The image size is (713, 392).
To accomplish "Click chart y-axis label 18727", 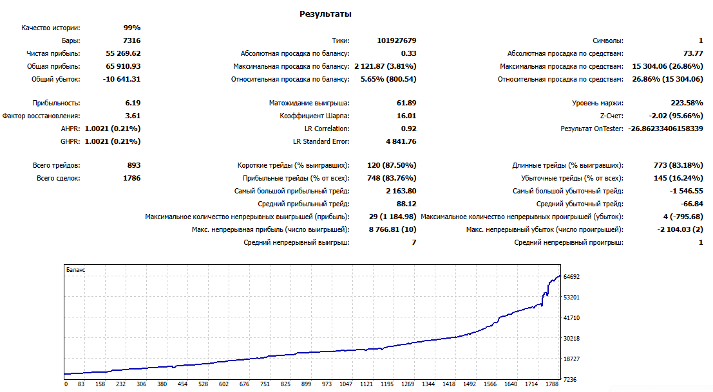I will (x=571, y=359).
